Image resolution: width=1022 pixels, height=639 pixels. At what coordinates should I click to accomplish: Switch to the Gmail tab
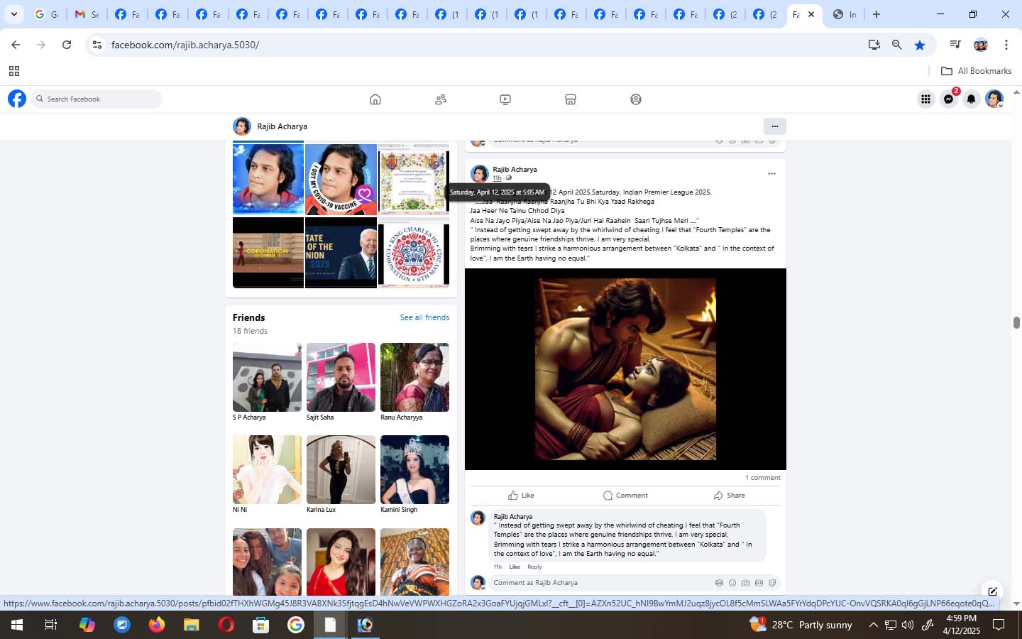87,14
